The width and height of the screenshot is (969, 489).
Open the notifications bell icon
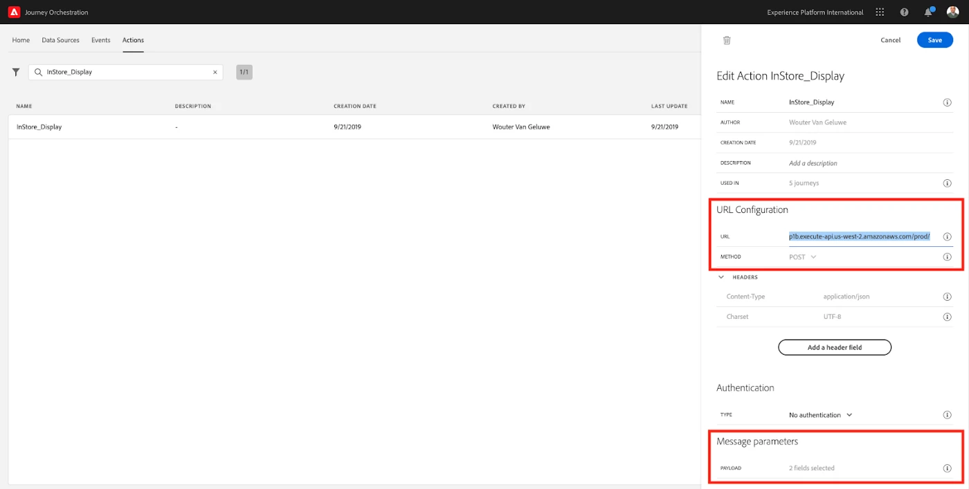click(929, 12)
